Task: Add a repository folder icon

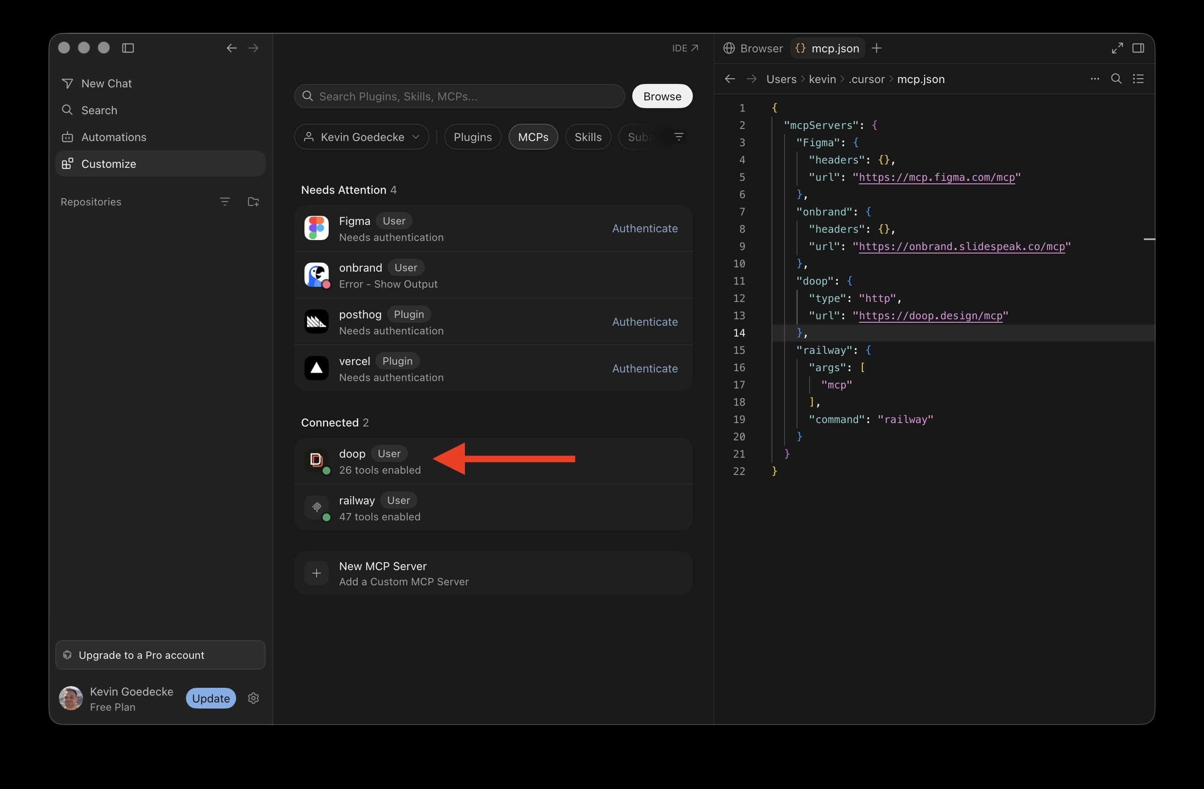Action: coord(253,202)
